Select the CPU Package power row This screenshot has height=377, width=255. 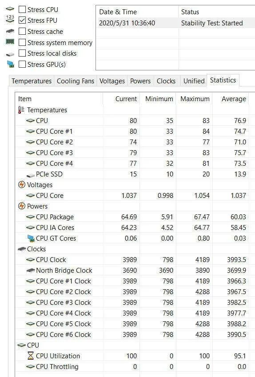(132, 217)
